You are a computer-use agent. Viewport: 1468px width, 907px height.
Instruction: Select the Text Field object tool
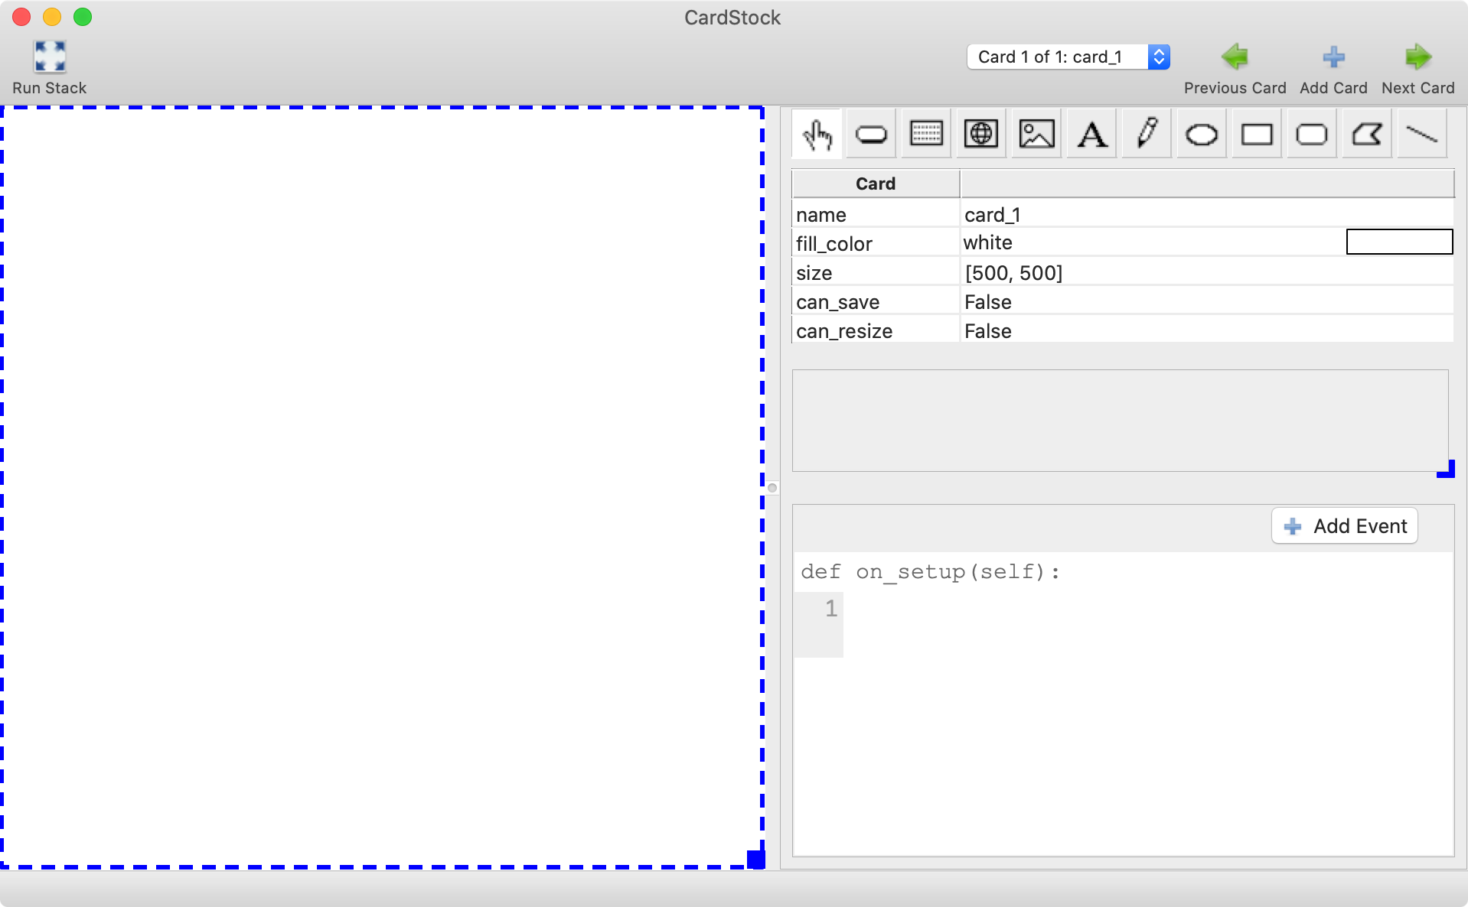click(926, 135)
